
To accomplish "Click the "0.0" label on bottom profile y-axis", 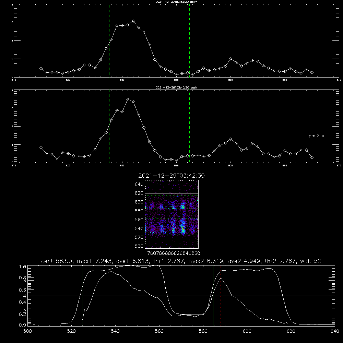I will click(22, 325).
